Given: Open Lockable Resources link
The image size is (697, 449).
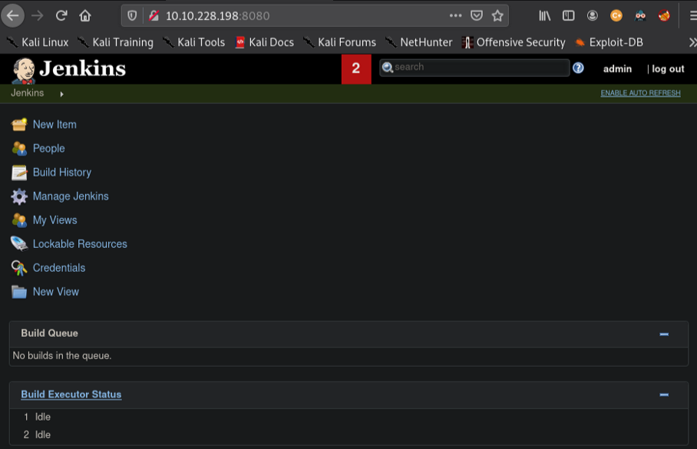Looking at the screenshot, I should [80, 244].
